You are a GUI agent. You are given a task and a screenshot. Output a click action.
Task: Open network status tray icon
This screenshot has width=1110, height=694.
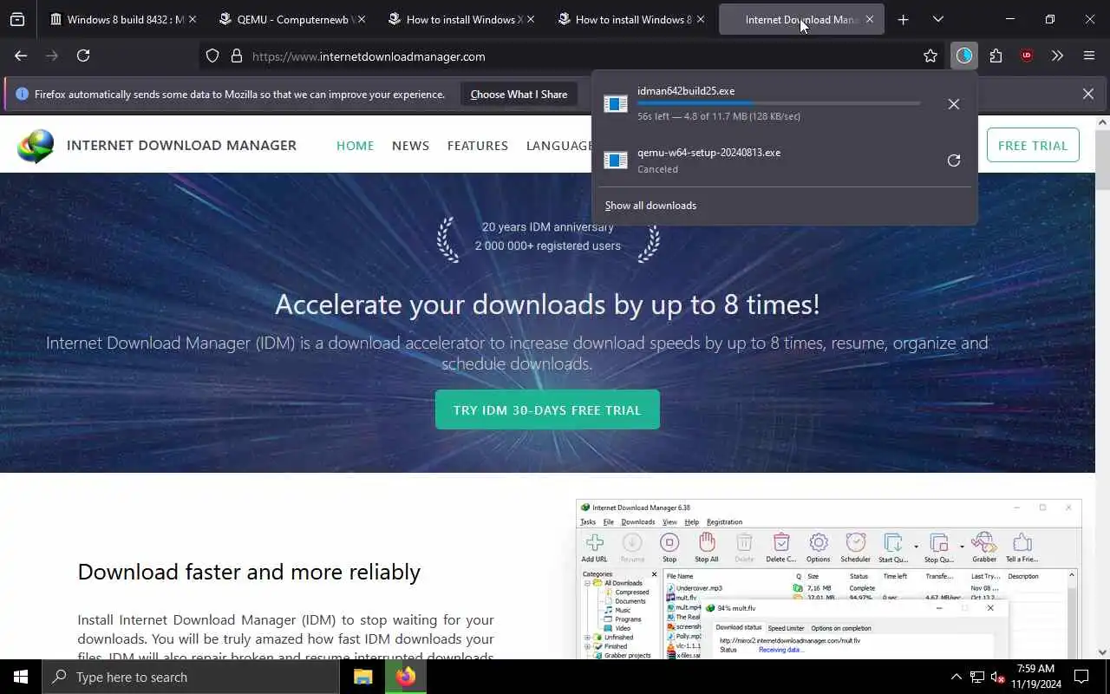tap(977, 677)
